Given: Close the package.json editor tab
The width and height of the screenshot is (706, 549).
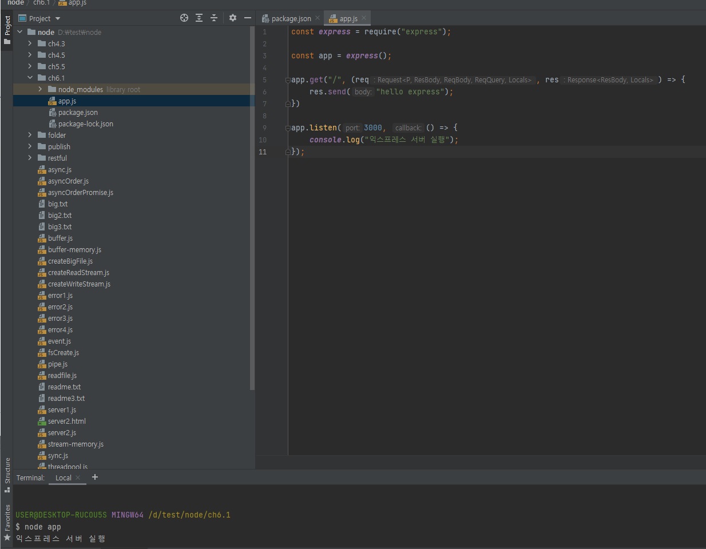Looking at the screenshot, I should (318, 18).
